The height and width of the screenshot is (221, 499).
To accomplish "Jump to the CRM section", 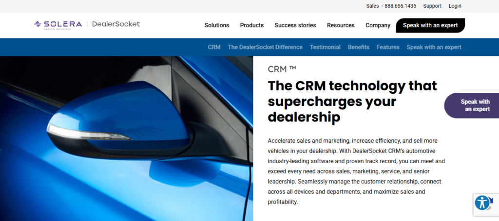I will (x=214, y=47).
